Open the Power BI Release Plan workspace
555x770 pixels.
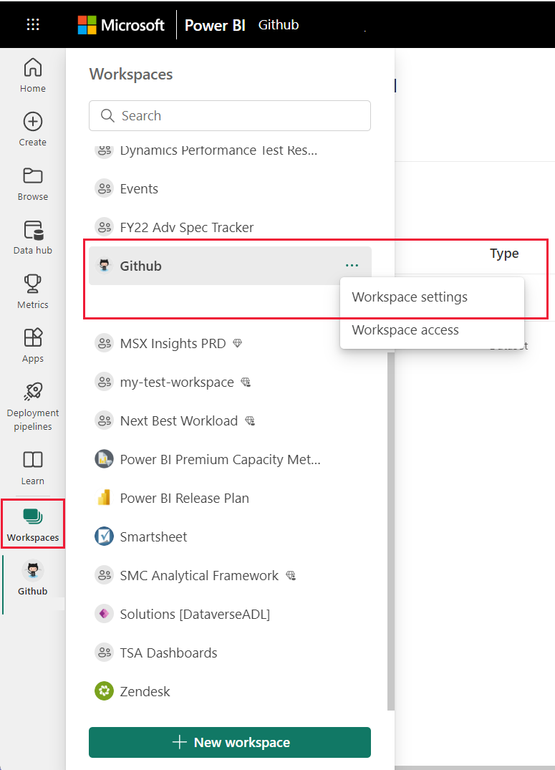[230, 498]
